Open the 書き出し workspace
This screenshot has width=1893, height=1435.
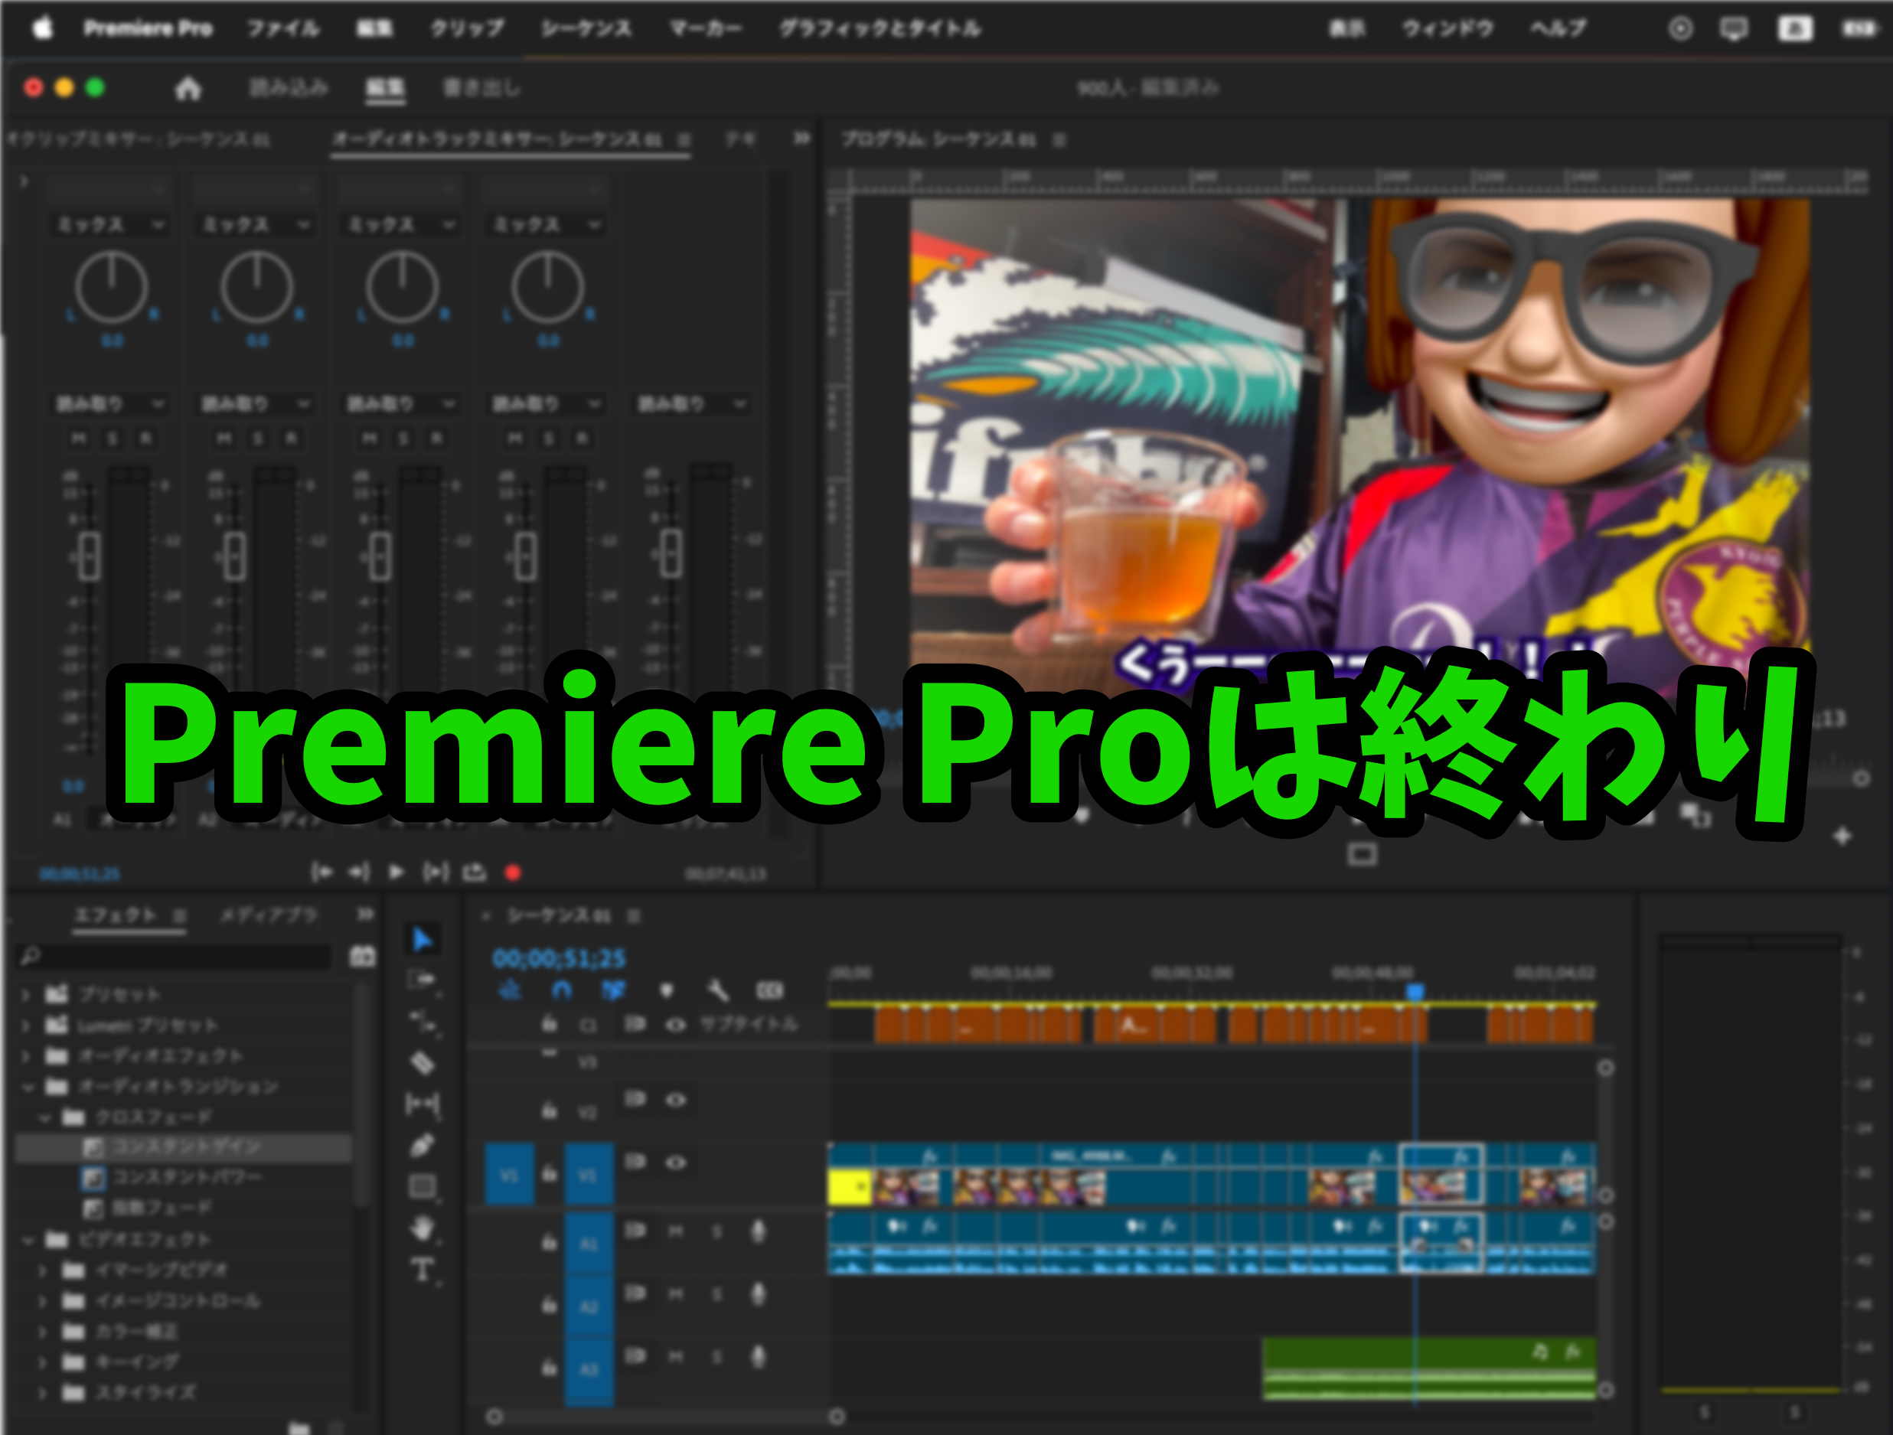click(481, 88)
